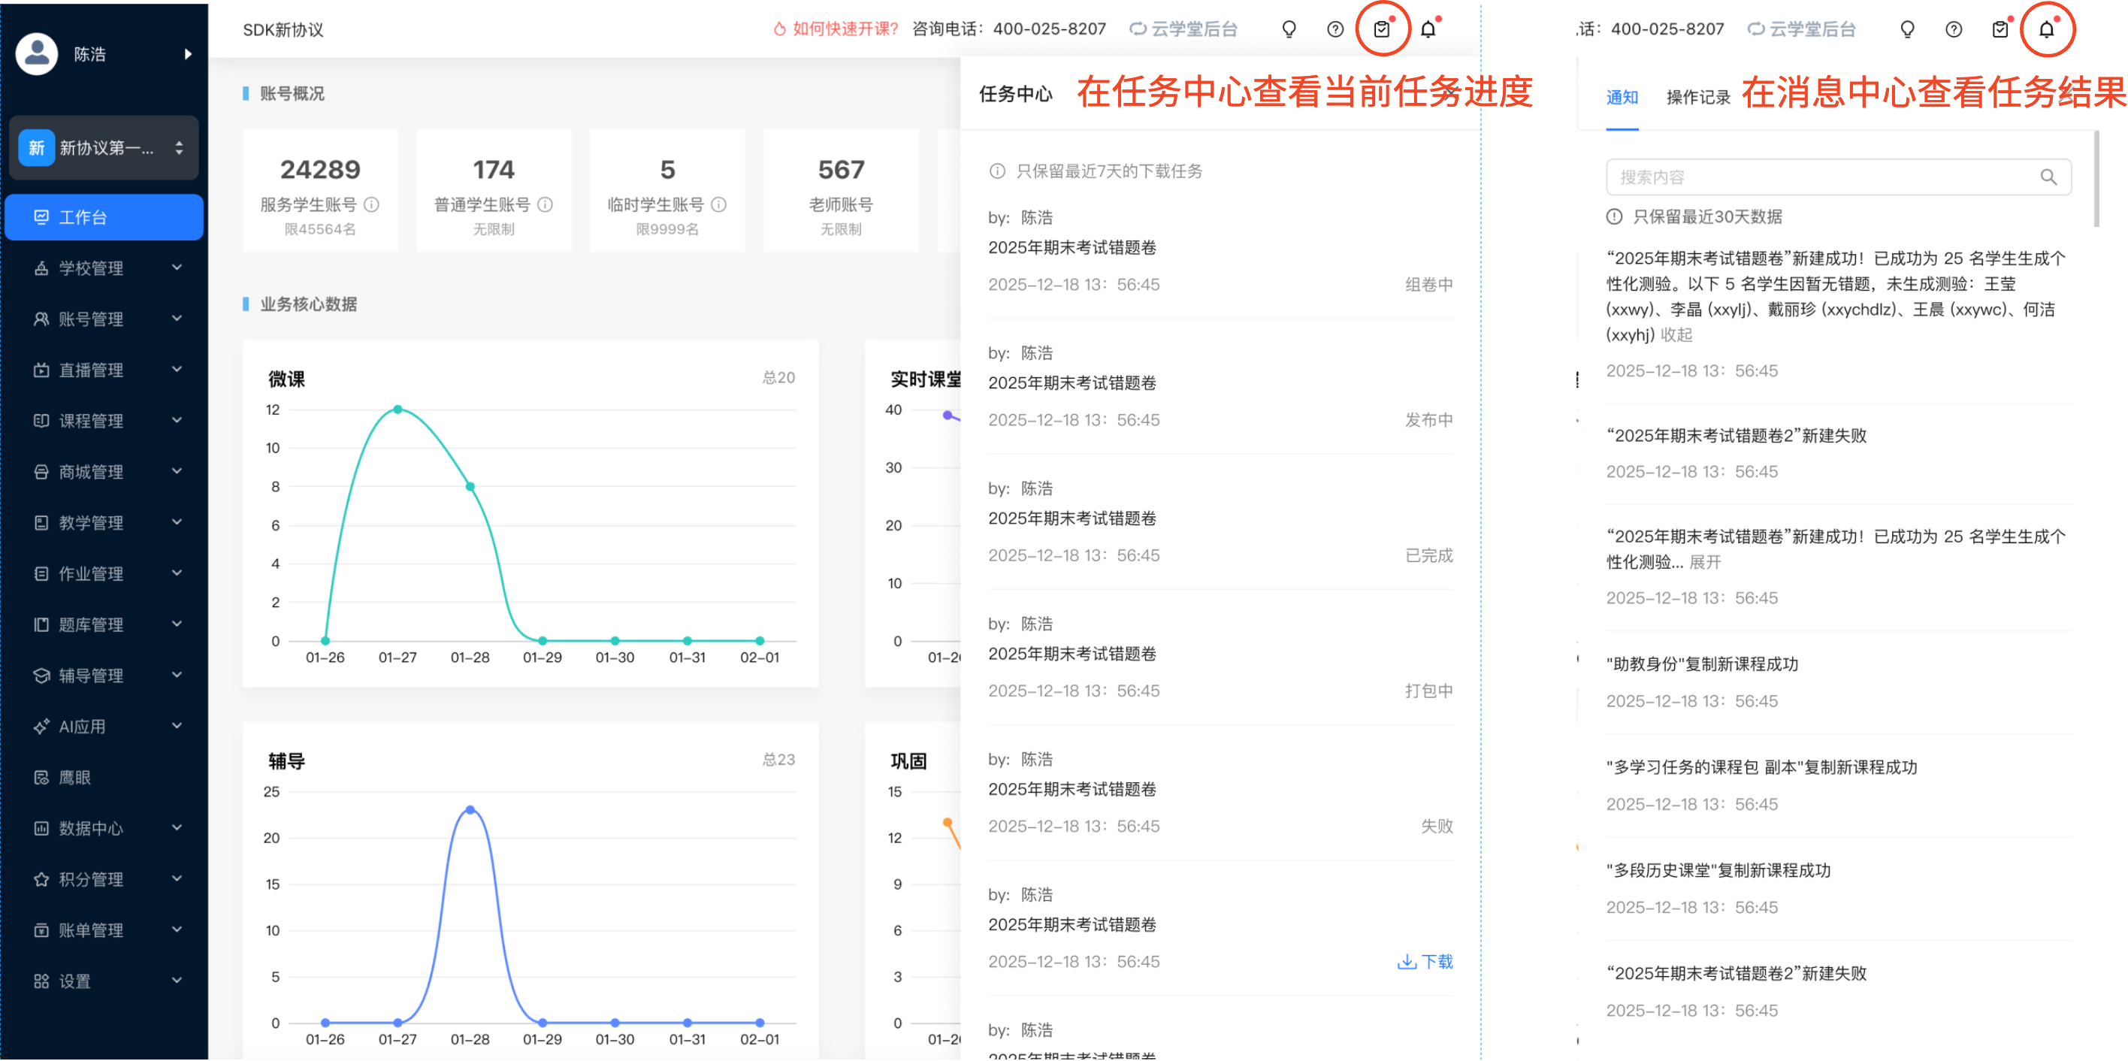Click the 鹰眼 sidebar icon
Viewport: 2128px width, 1061px height.
pos(41,777)
